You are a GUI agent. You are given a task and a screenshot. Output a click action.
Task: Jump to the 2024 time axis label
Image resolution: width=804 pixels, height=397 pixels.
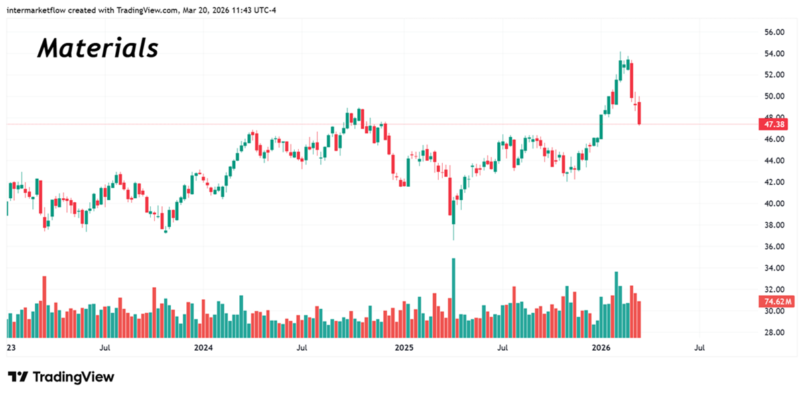point(203,348)
